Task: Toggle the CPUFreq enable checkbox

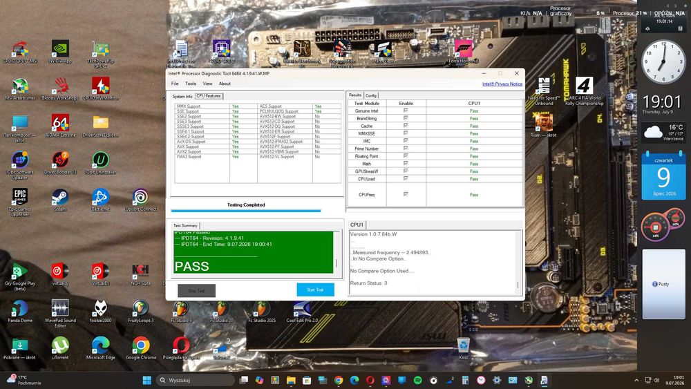Action: (406, 194)
